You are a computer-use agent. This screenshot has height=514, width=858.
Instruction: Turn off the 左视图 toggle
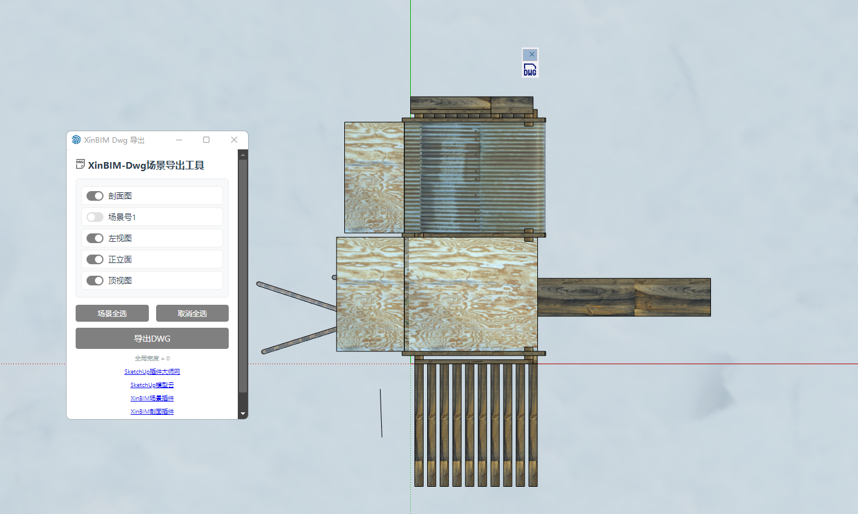[x=95, y=238]
